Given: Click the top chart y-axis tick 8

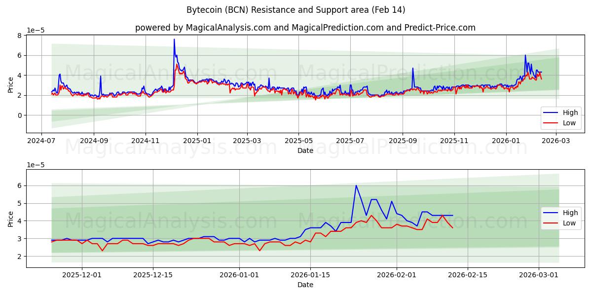Looking at the screenshot, I should coord(20,36).
